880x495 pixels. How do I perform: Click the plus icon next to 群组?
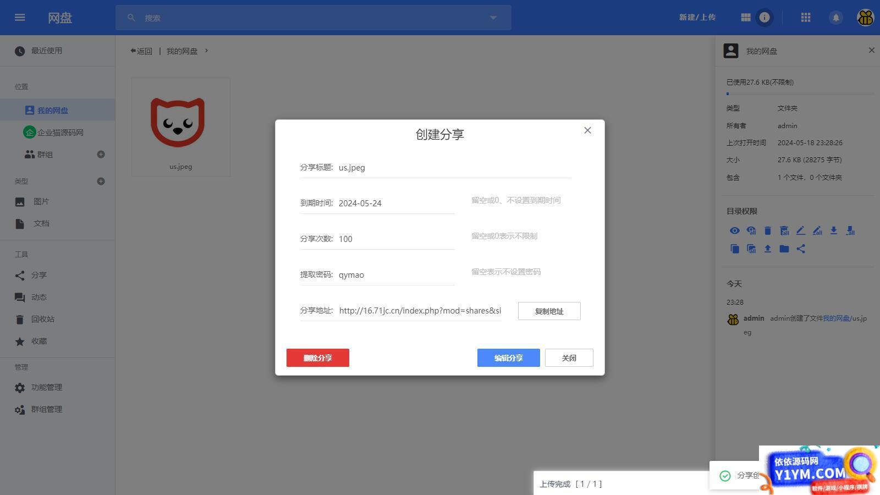coord(101,155)
